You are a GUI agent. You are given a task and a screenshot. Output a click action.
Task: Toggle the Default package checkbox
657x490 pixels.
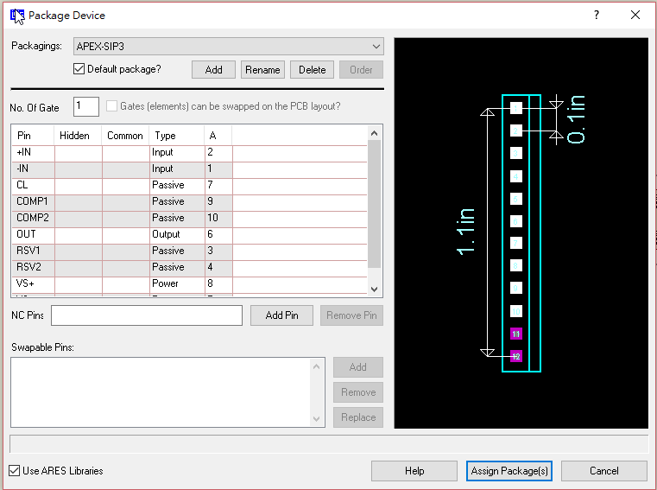79,69
